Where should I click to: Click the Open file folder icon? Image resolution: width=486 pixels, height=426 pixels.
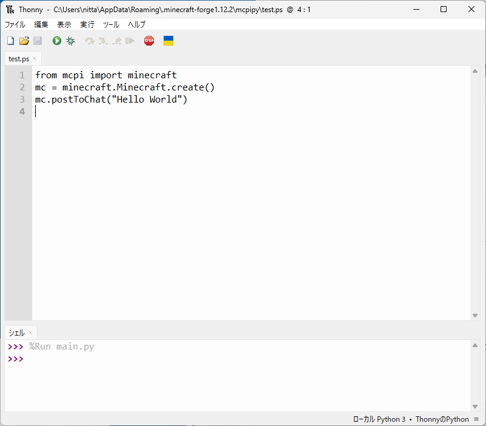[24, 41]
